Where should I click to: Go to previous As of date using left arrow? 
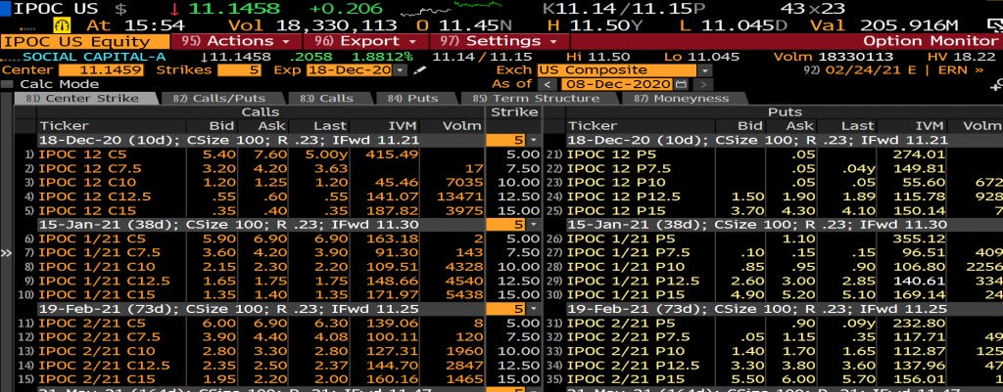(547, 84)
